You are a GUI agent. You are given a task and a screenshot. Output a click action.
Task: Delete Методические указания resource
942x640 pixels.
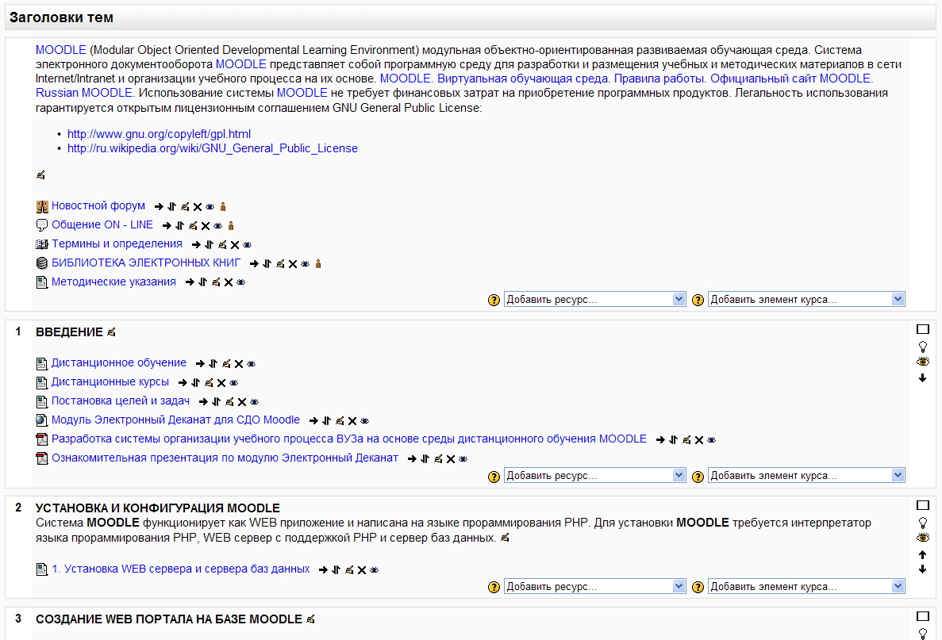click(229, 282)
